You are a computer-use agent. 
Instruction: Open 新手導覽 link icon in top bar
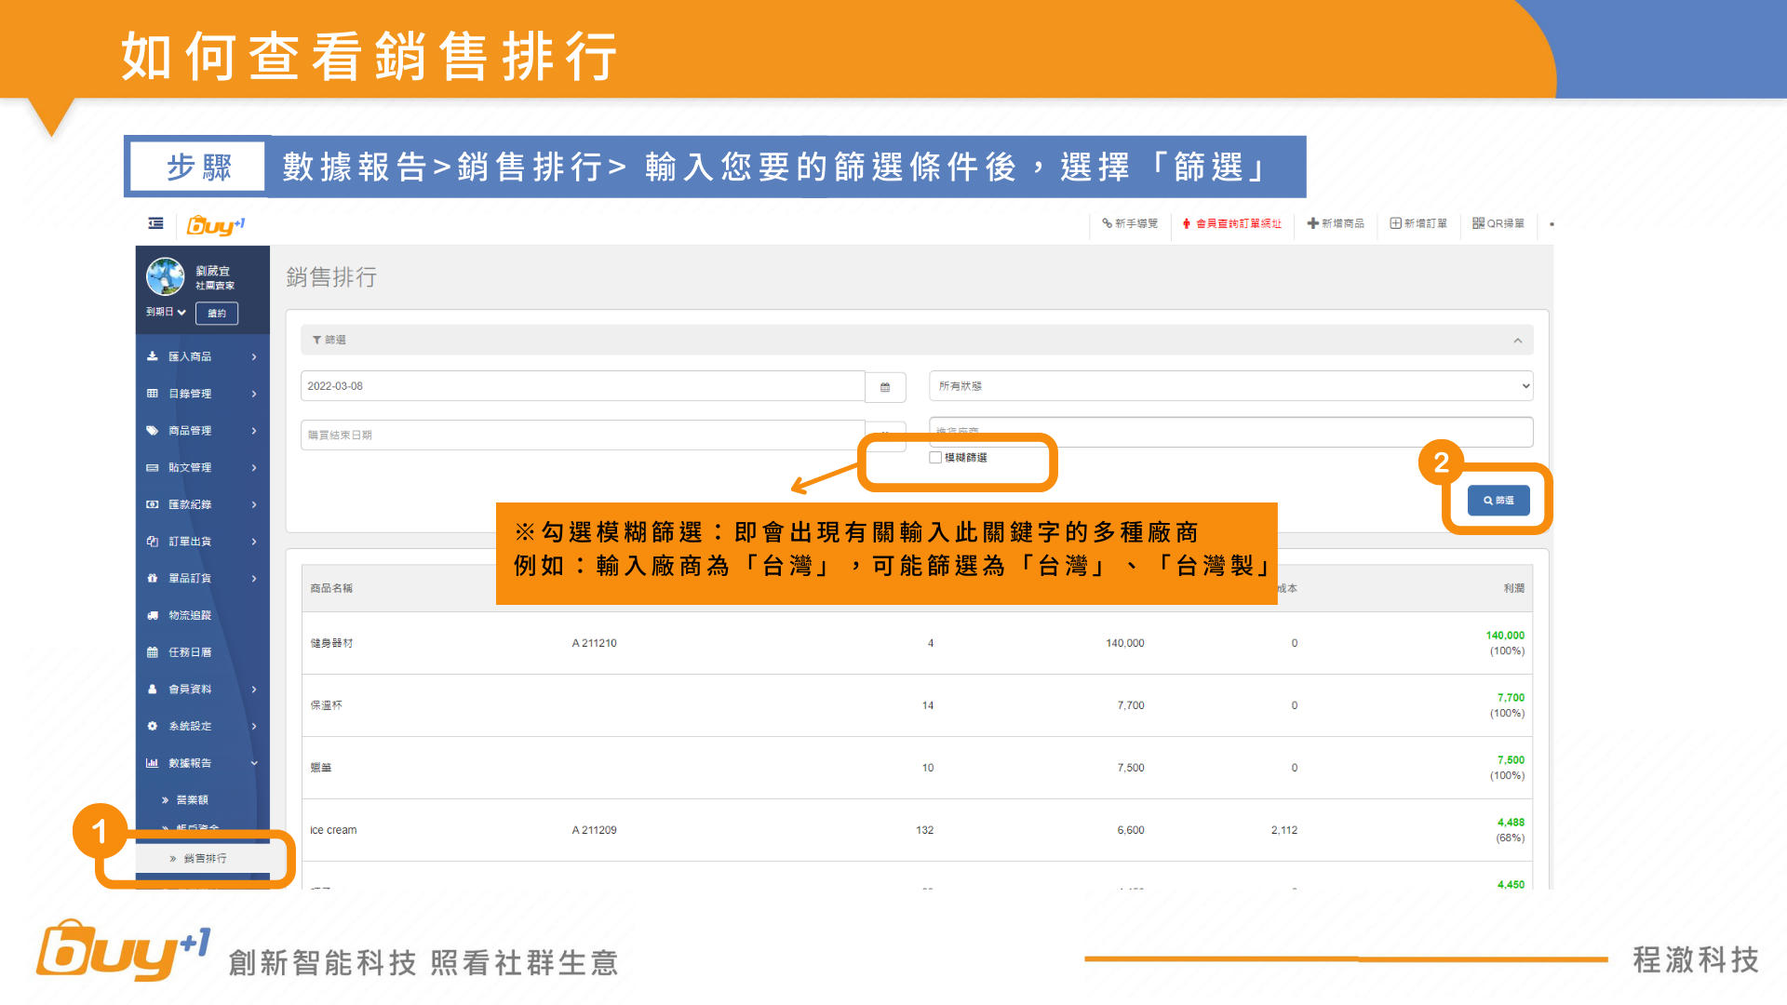click(1107, 223)
